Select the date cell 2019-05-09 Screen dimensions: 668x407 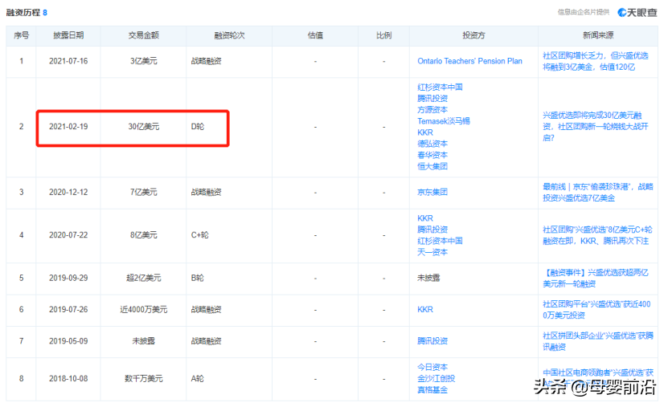coord(68,341)
